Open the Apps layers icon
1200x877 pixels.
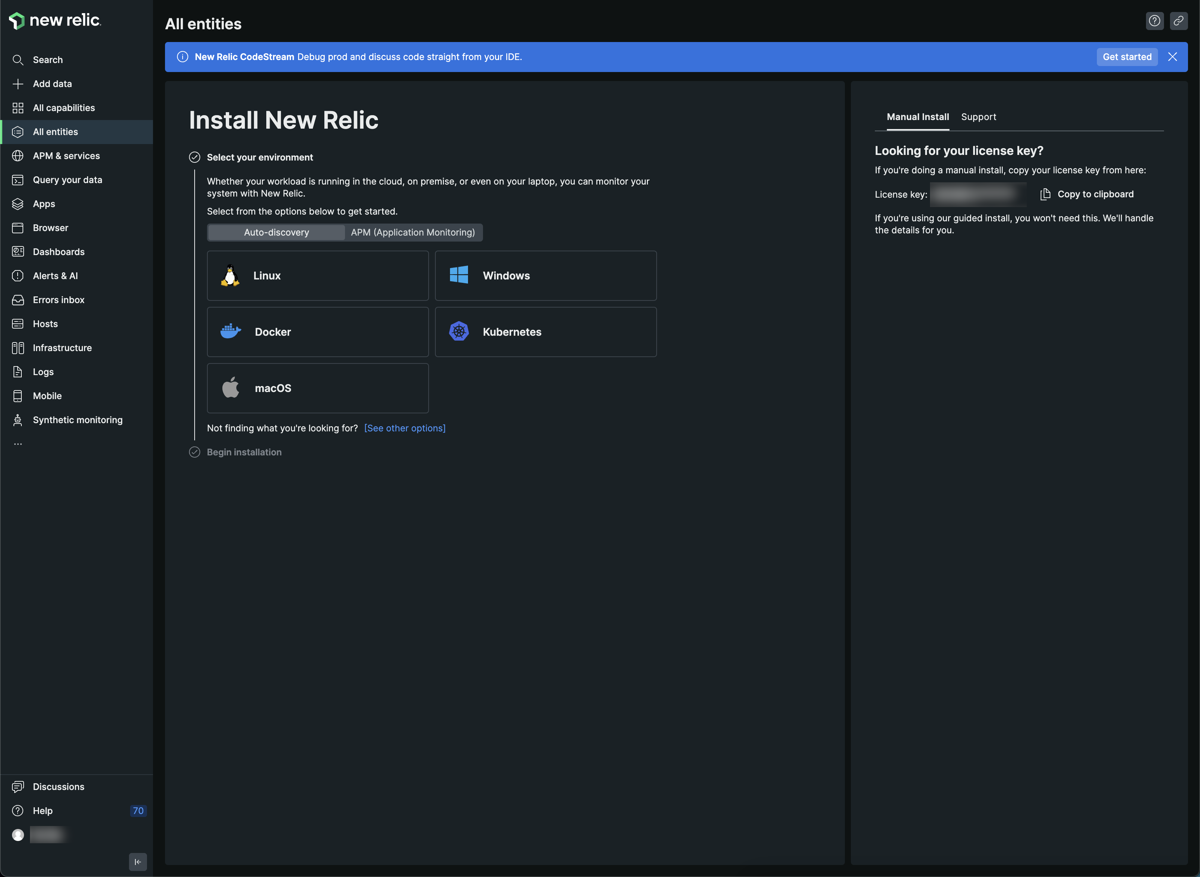pos(18,204)
